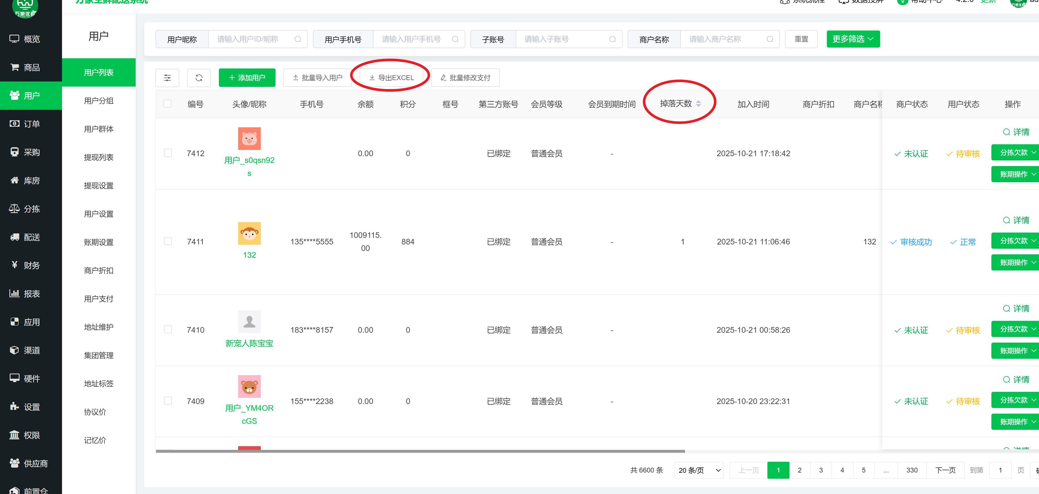Tick the select-all header checkbox
Screen dimensions: 1039x494
coord(167,104)
